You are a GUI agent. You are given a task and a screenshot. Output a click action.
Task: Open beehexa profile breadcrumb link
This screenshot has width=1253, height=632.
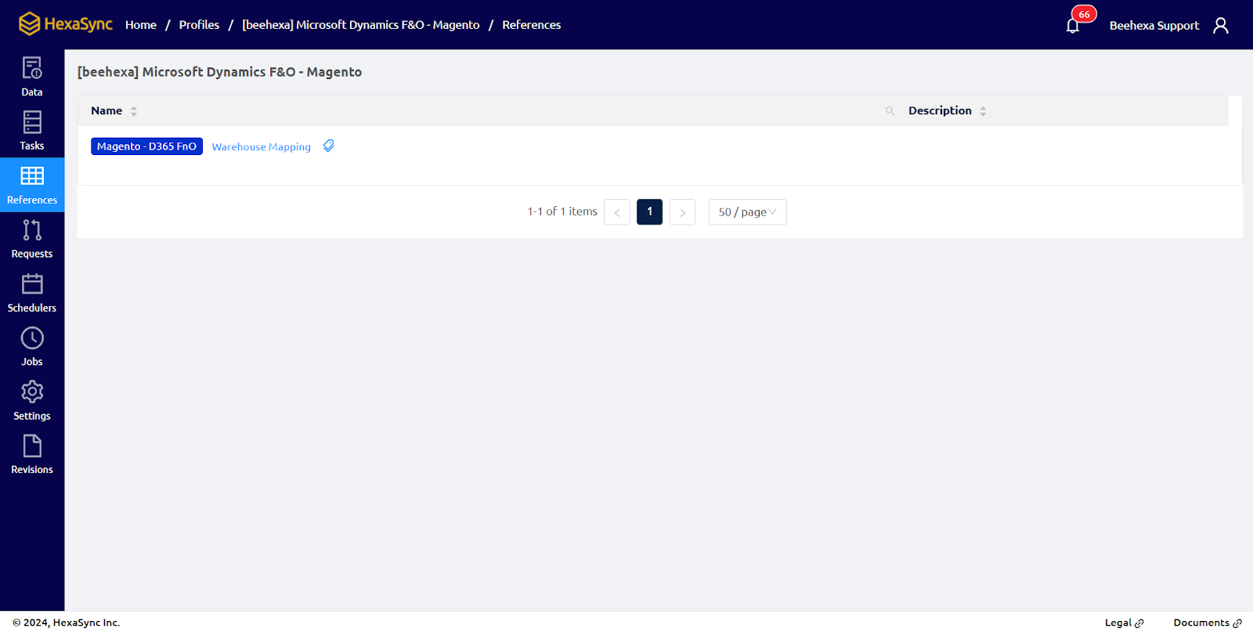361,25
